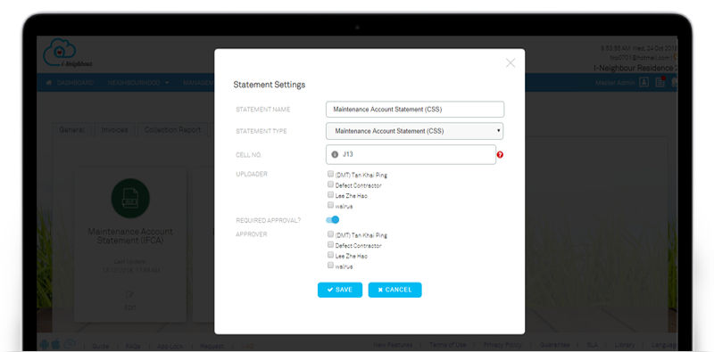
Task: Click the red help icon beside Cell No.
Action: coord(500,155)
